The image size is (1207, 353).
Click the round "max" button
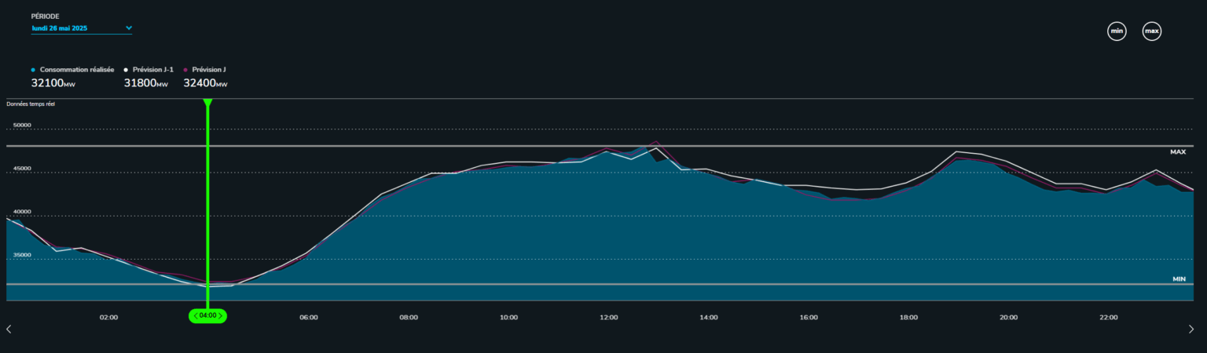click(x=1151, y=31)
